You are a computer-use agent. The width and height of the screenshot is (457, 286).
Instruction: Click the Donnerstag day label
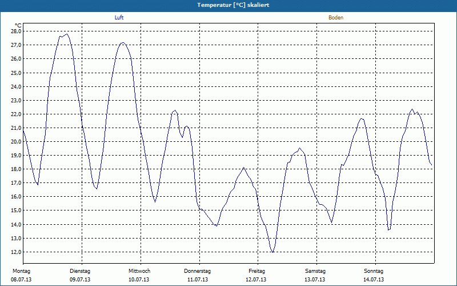tap(197, 271)
